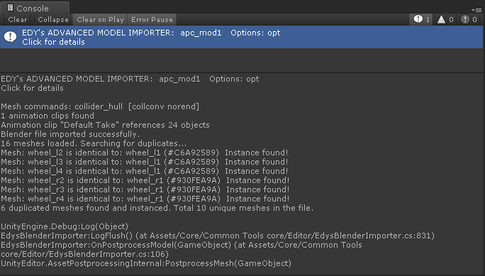This screenshot has width=485, height=276.
Task: Click the Animation clip "Default Take" line
Action: click(105, 125)
